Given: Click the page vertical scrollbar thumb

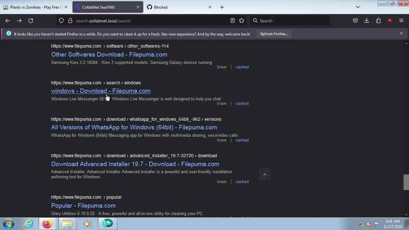Looking at the screenshot, I should [x=406, y=182].
